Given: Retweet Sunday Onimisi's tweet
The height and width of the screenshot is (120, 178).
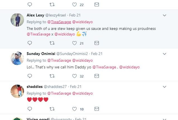Looking at the screenshot, I should 52,76.
